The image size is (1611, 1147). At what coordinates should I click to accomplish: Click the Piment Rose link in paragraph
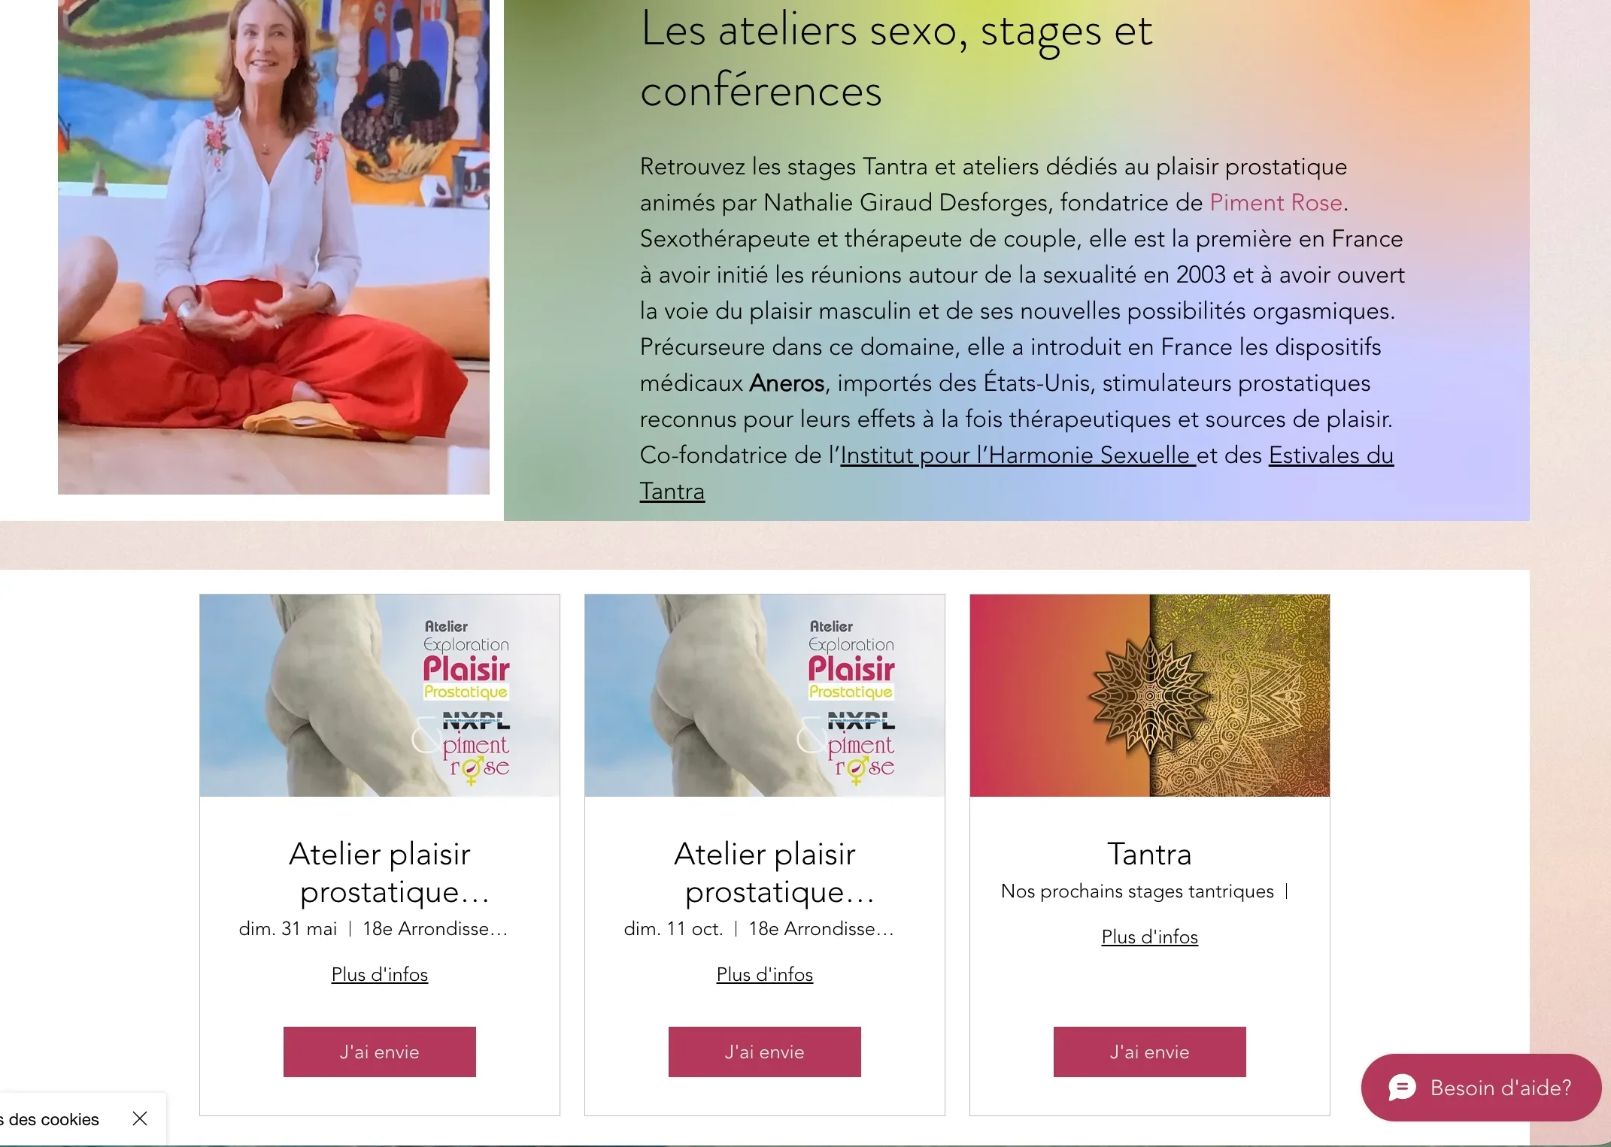[x=1276, y=203]
